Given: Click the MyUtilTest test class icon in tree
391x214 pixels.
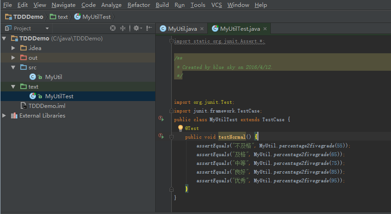Looking at the screenshot, I should tap(33, 96).
